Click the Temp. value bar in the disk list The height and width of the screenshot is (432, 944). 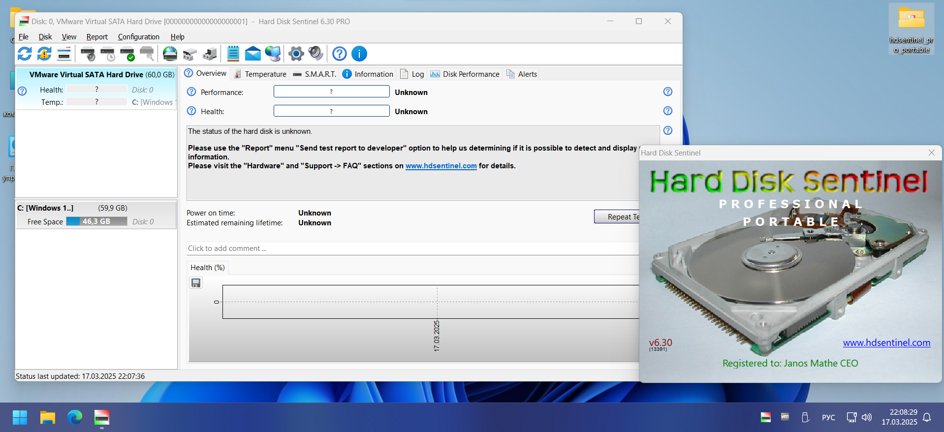click(x=96, y=101)
